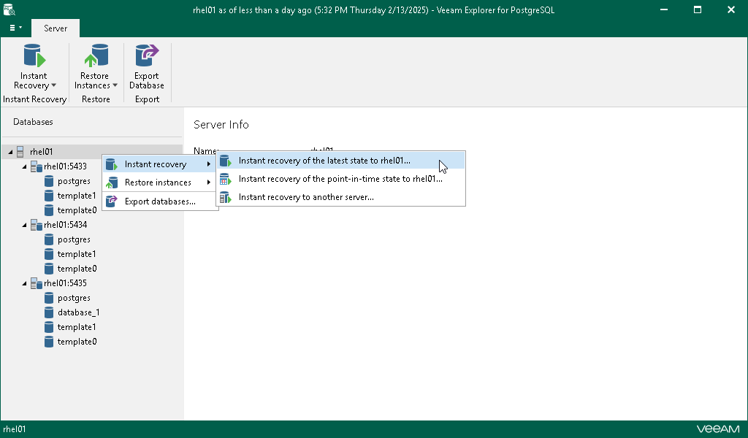
Task: Select the rhel01 server icon in tree
Action: pyautogui.click(x=20, y=152)
